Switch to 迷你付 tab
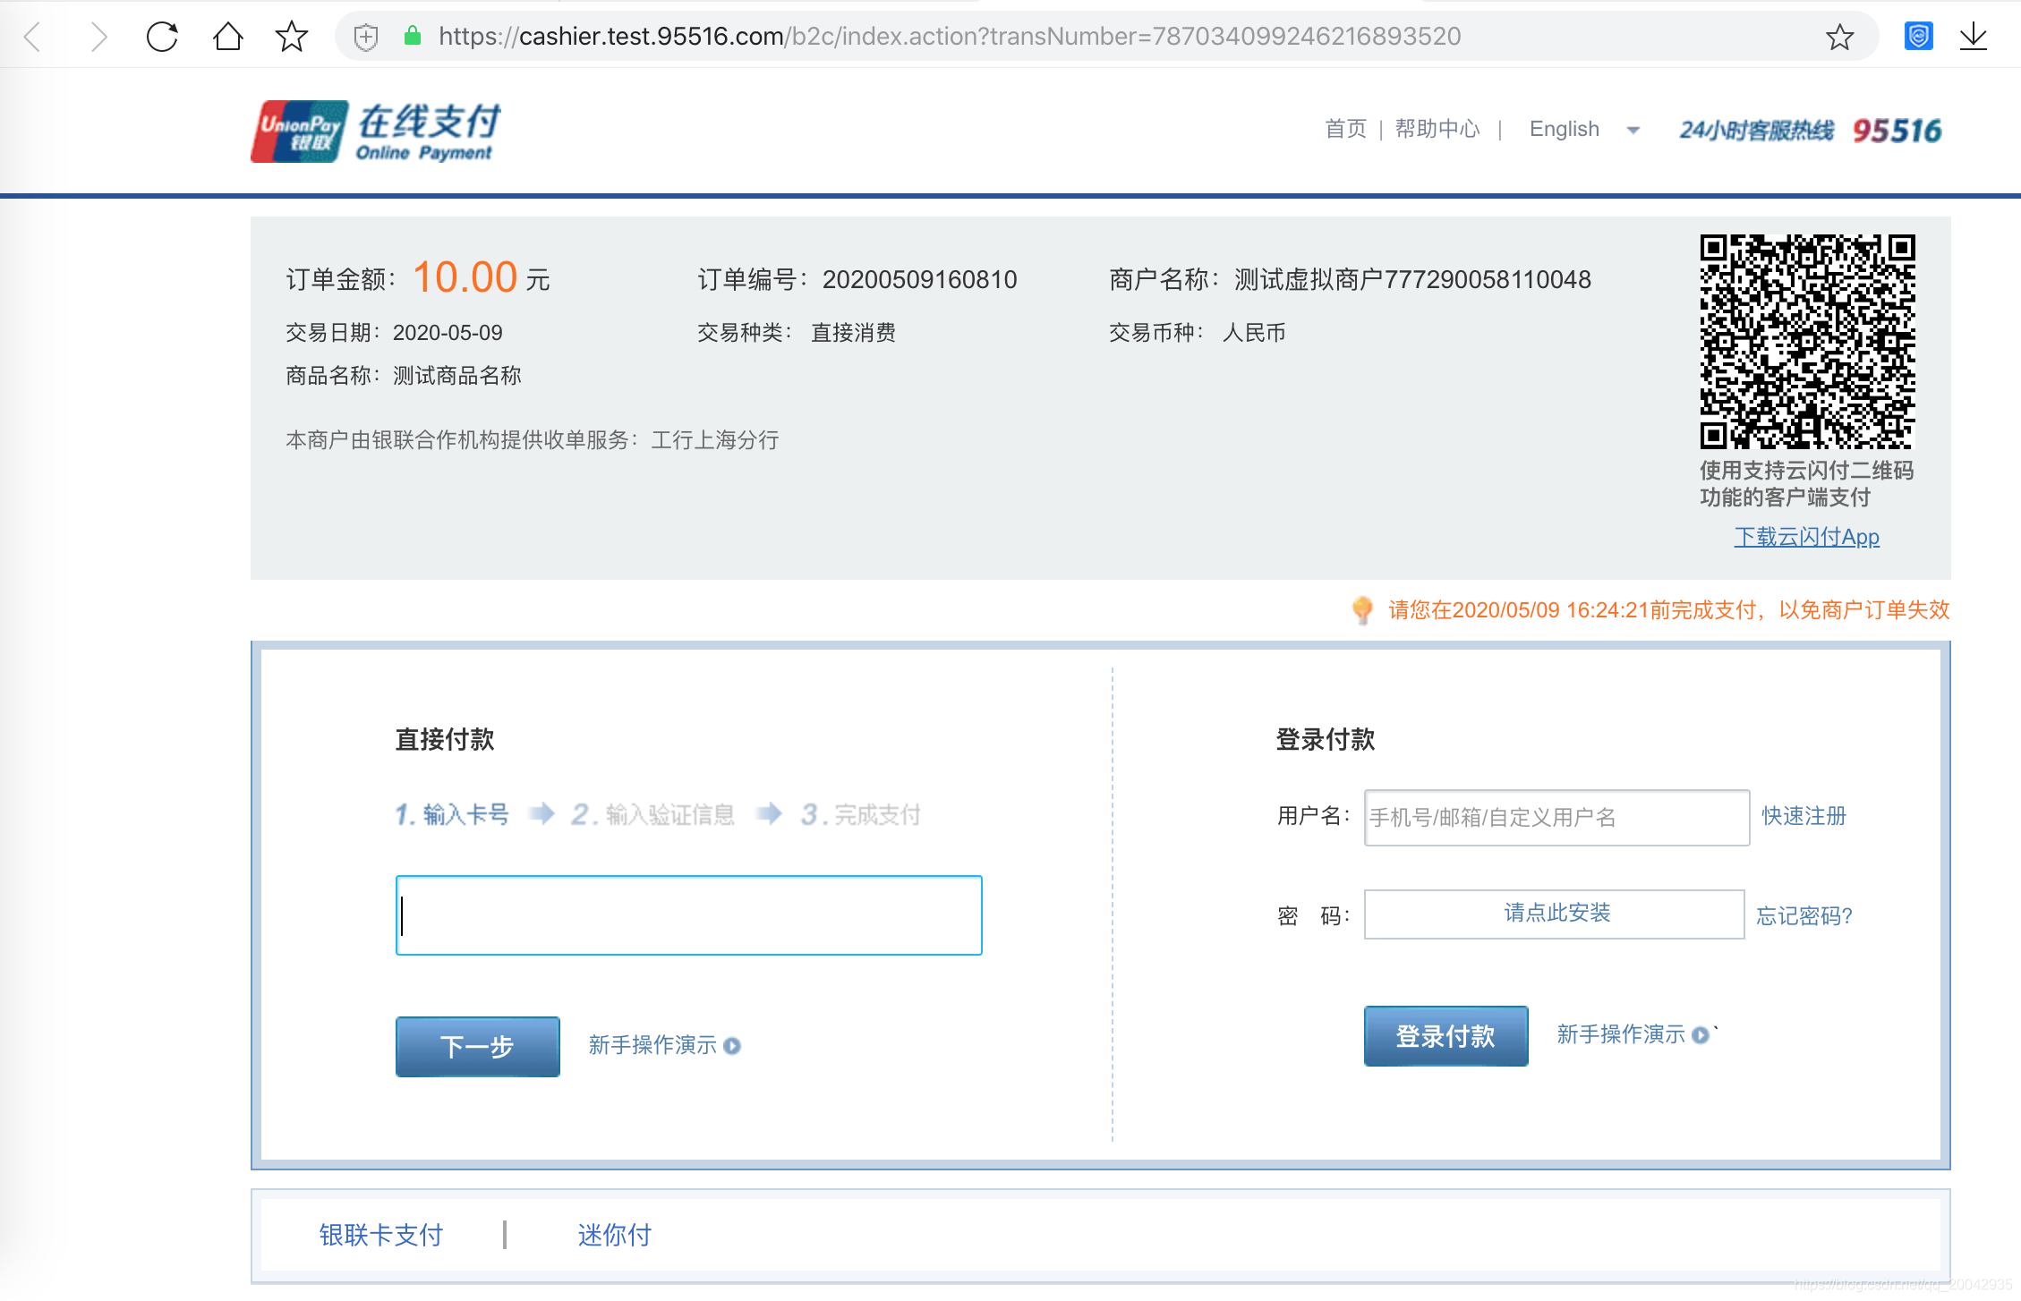Viewport: 2021px width, 1301px height. [x=614, y=1235]
